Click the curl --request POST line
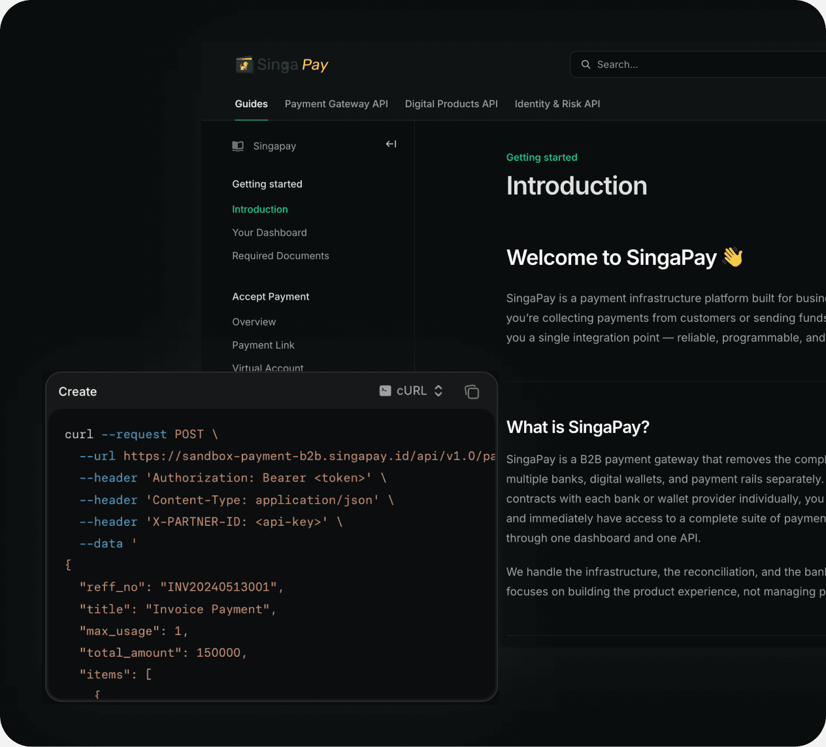Image resolution: width=826 pixels, height=747 pixels. click(x=141, y=434)
